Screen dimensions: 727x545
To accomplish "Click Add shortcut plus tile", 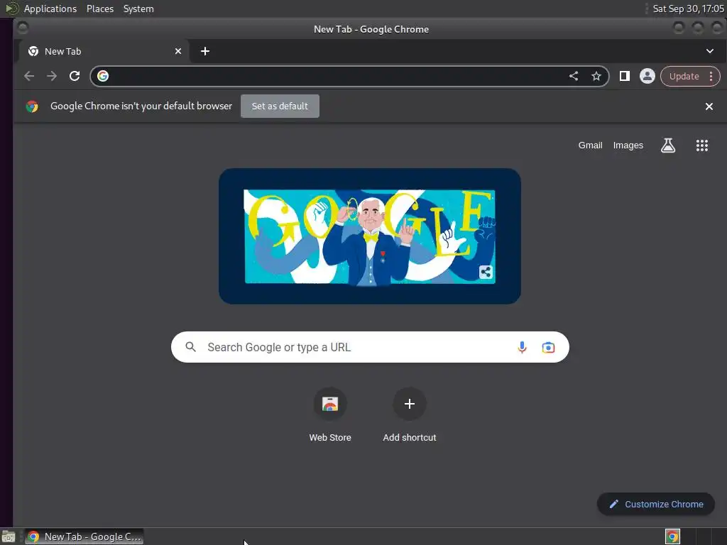I will (x=410, y=415).
